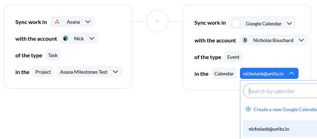Screen dimensions: 317x139
Task: Collapse the nicholasb@unito.io calendar dropdown
Action: (x=269, y=73)
